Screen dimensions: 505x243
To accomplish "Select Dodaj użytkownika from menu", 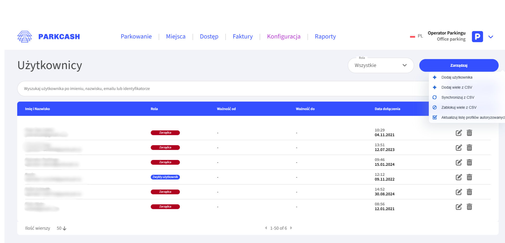I will click(x=457, y=77).
